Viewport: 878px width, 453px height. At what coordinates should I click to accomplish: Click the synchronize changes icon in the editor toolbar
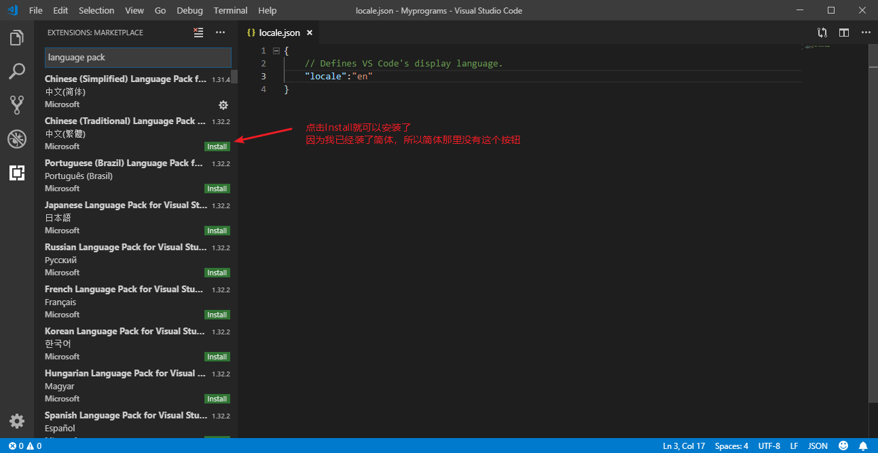point(822,32)
